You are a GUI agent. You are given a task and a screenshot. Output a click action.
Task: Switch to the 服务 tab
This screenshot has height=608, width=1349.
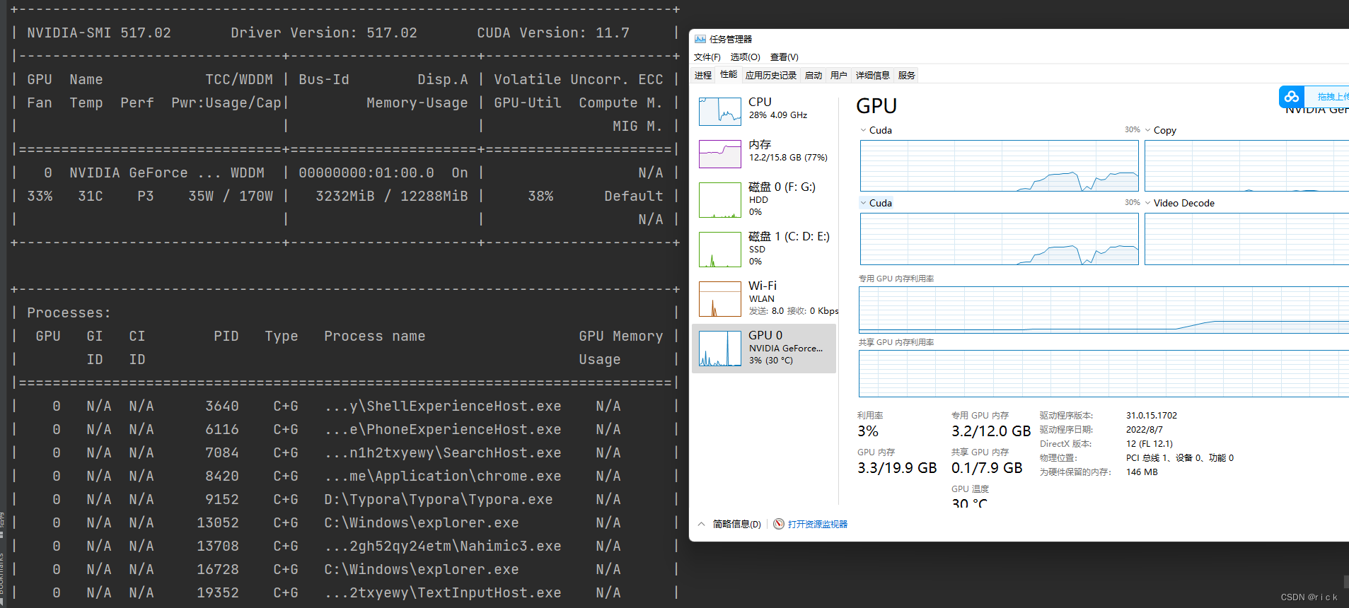point(907,76)
